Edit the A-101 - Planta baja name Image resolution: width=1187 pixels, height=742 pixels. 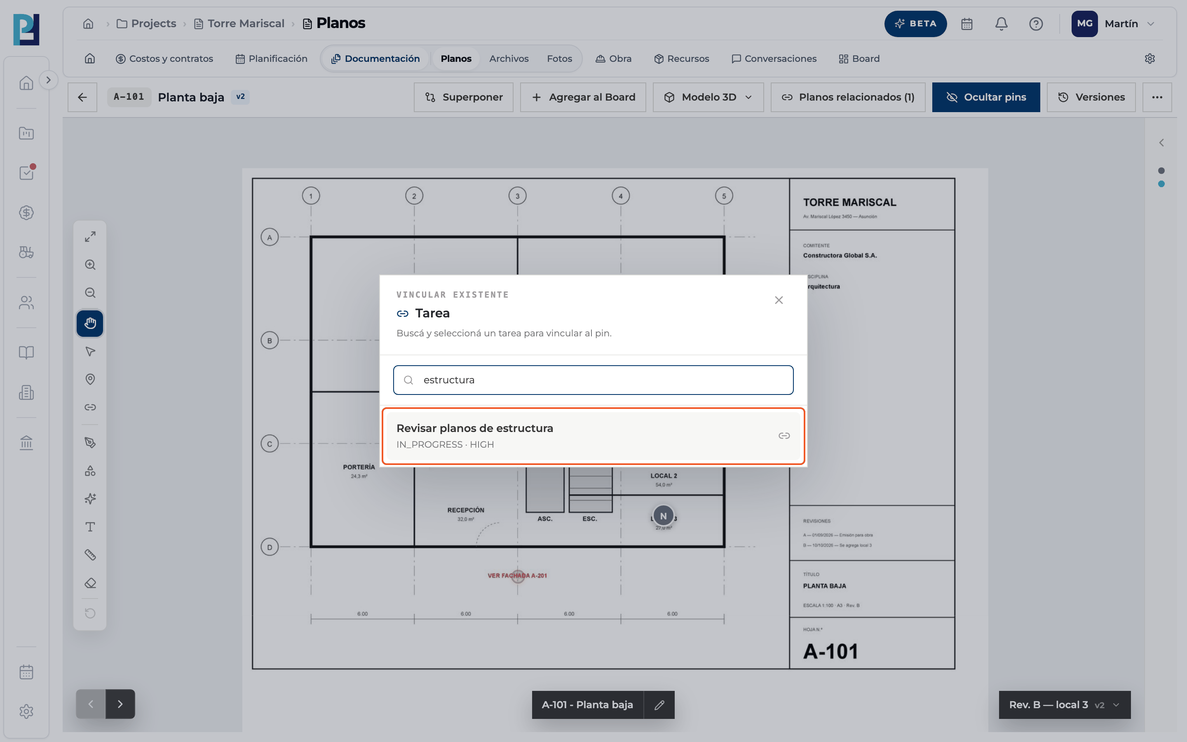pos(659,705)
